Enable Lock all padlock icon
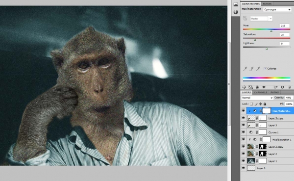294x181 pixels. [265, 104]
